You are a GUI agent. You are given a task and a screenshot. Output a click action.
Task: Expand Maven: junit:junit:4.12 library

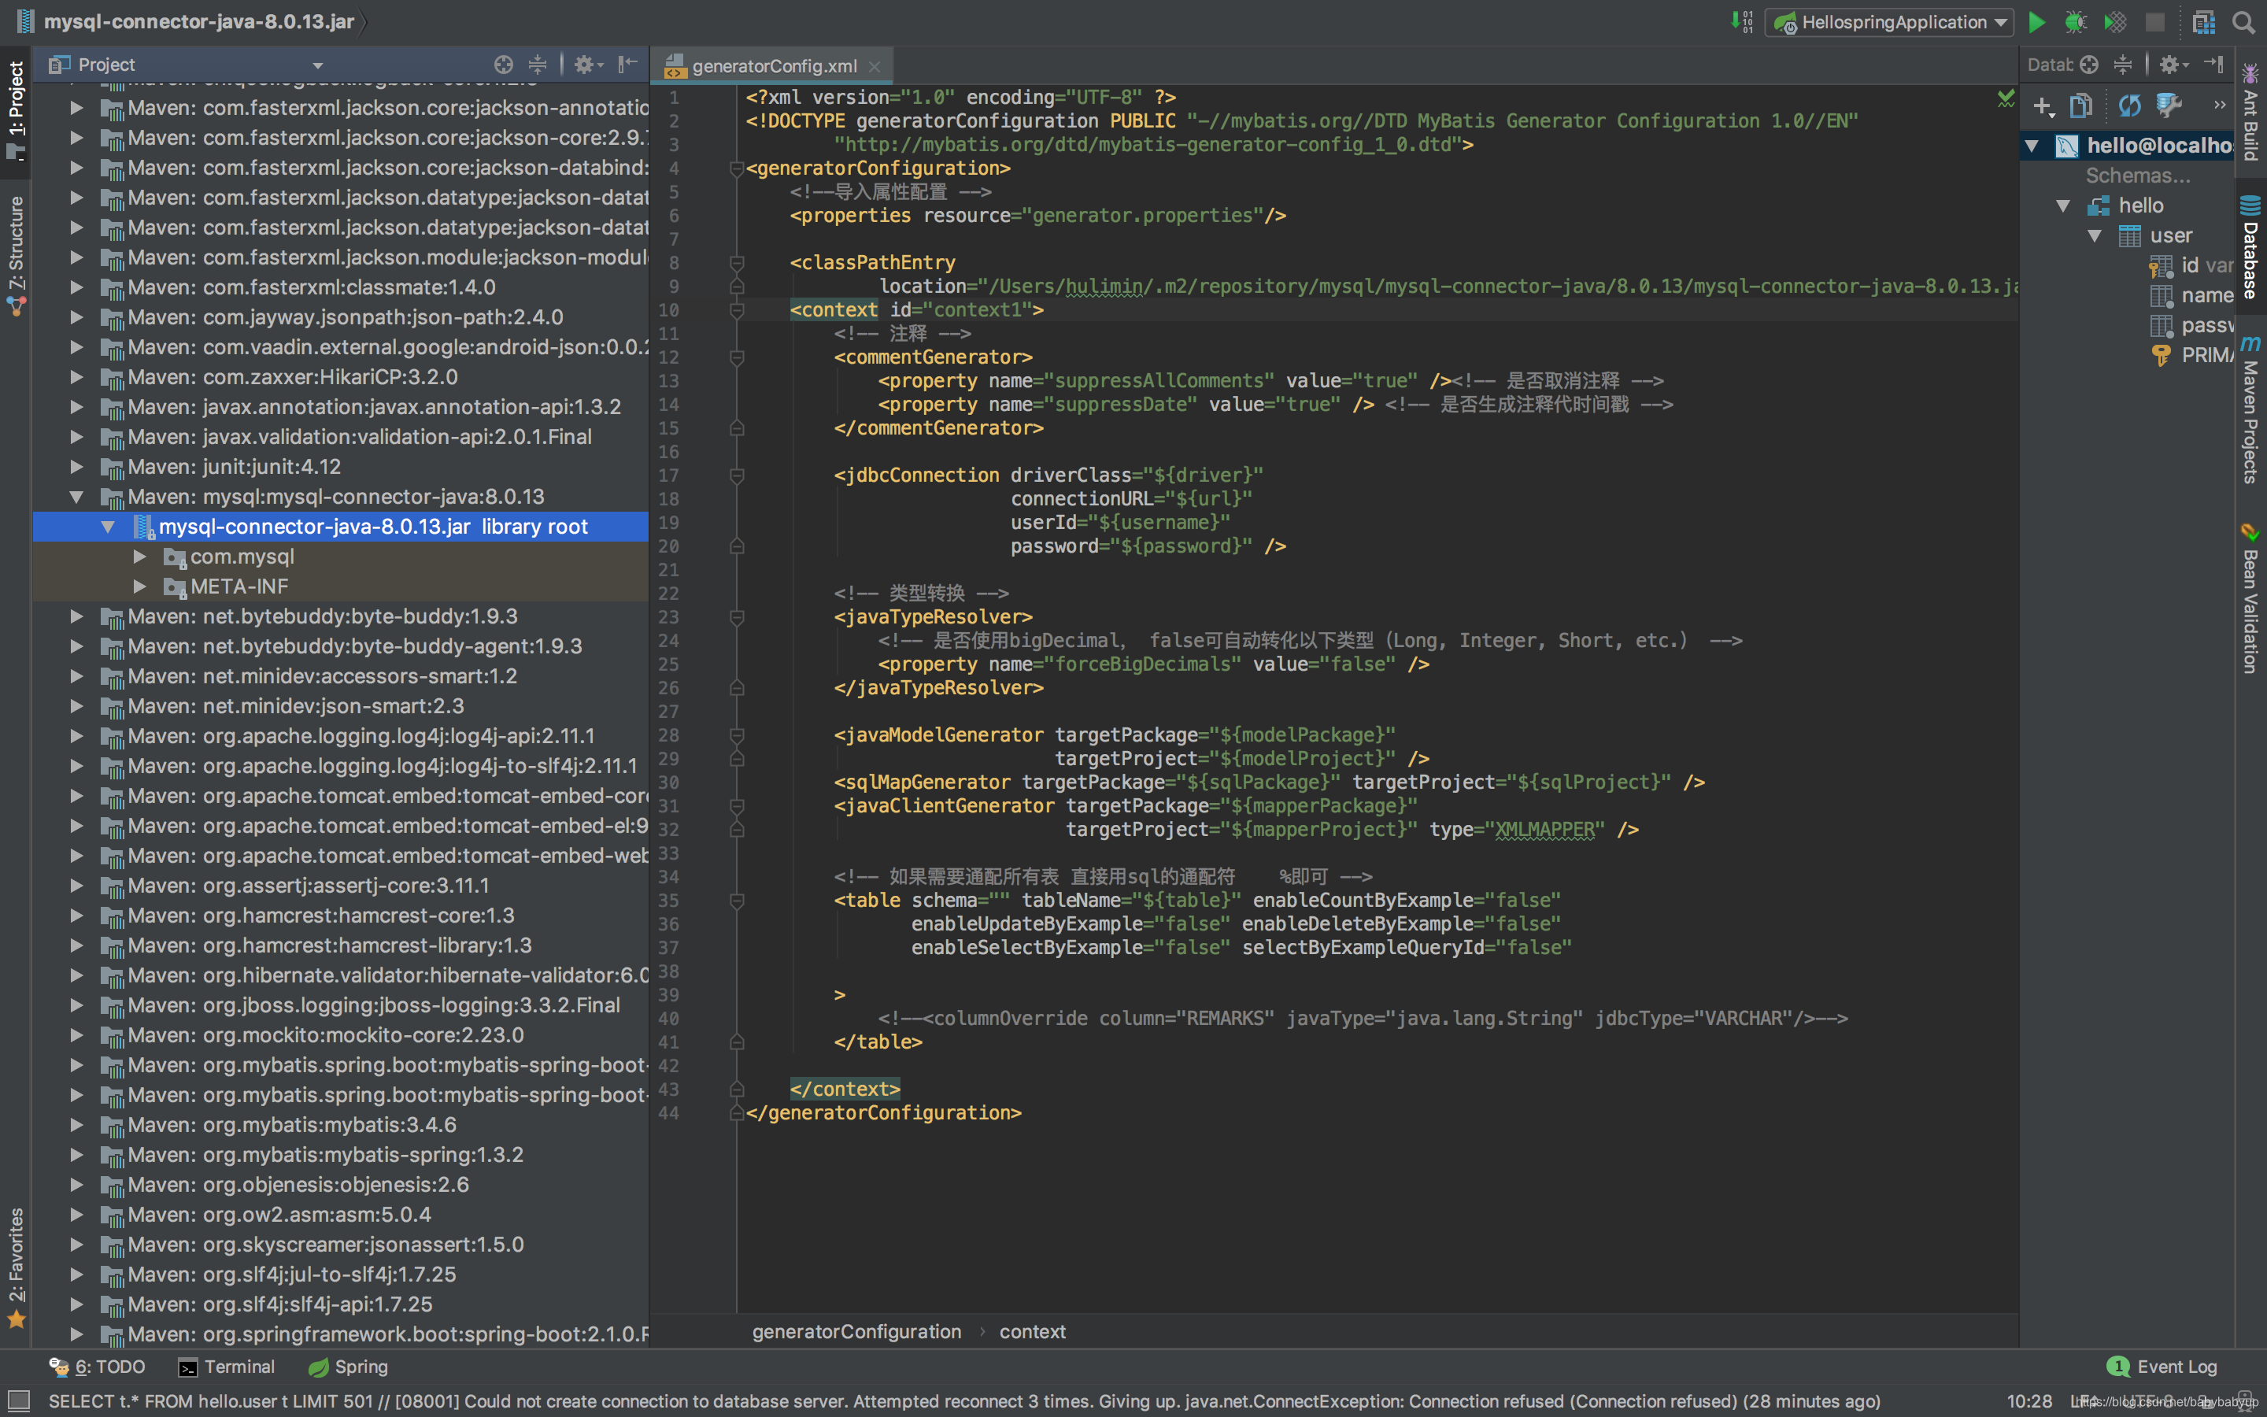pyautogui.click(x=77, y=467)
